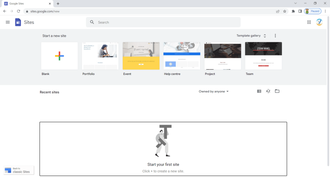Switch recent sites to list view

[x=259, y=91]
